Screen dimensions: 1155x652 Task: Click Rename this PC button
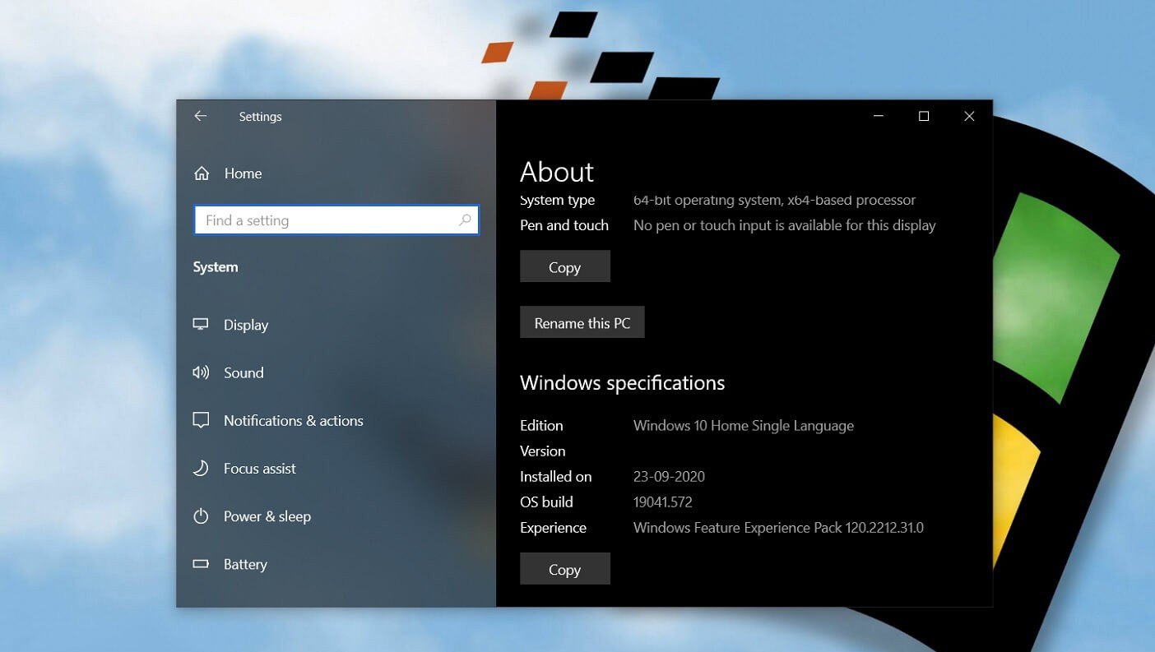(582, 322)
